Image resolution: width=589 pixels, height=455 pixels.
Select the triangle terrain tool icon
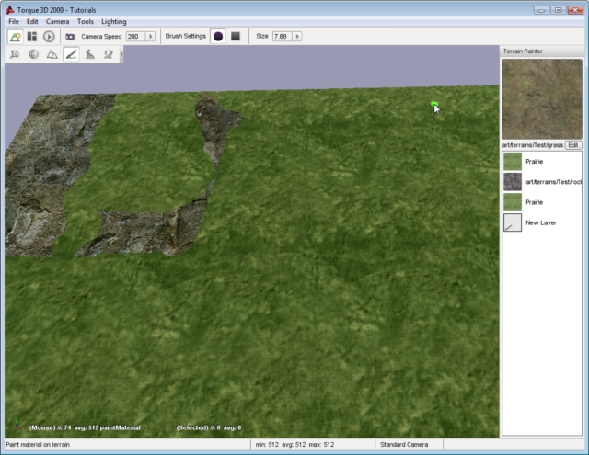point(52,55)
